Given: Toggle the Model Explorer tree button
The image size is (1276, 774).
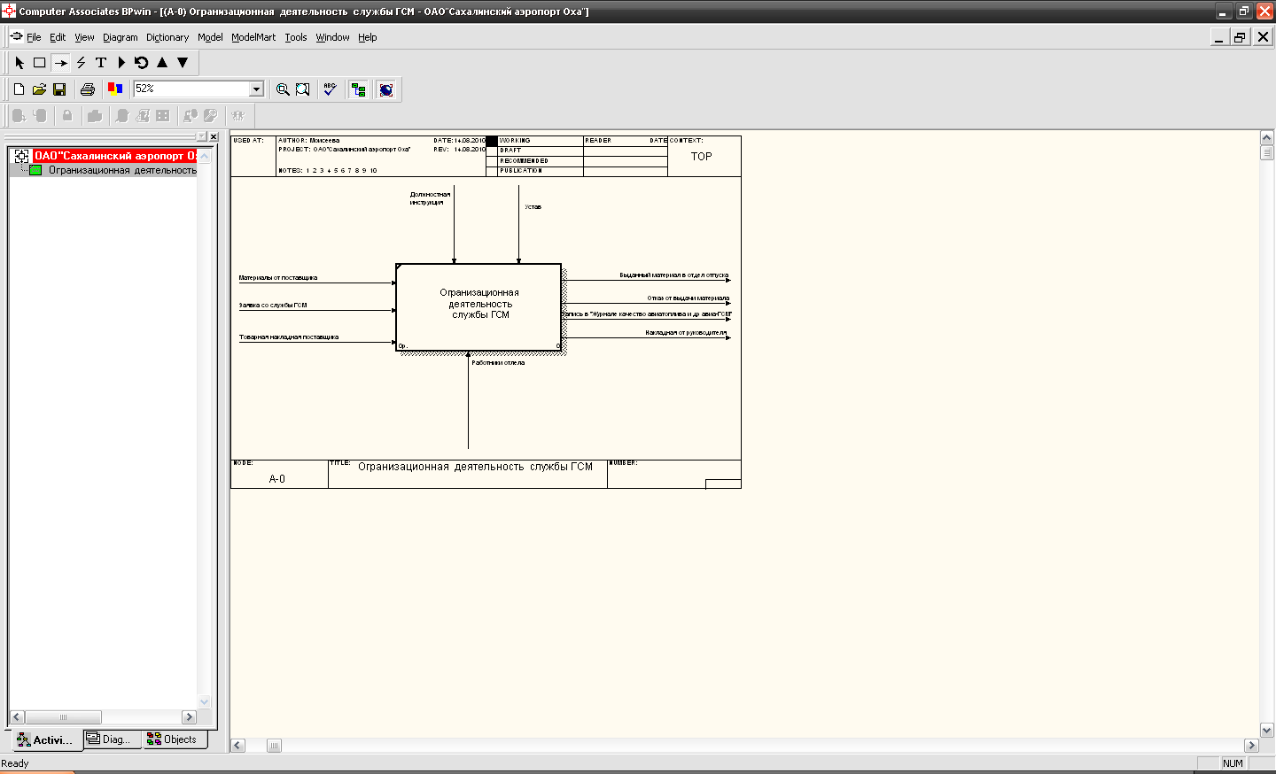Looking at the screenshot, I should 358,89.
